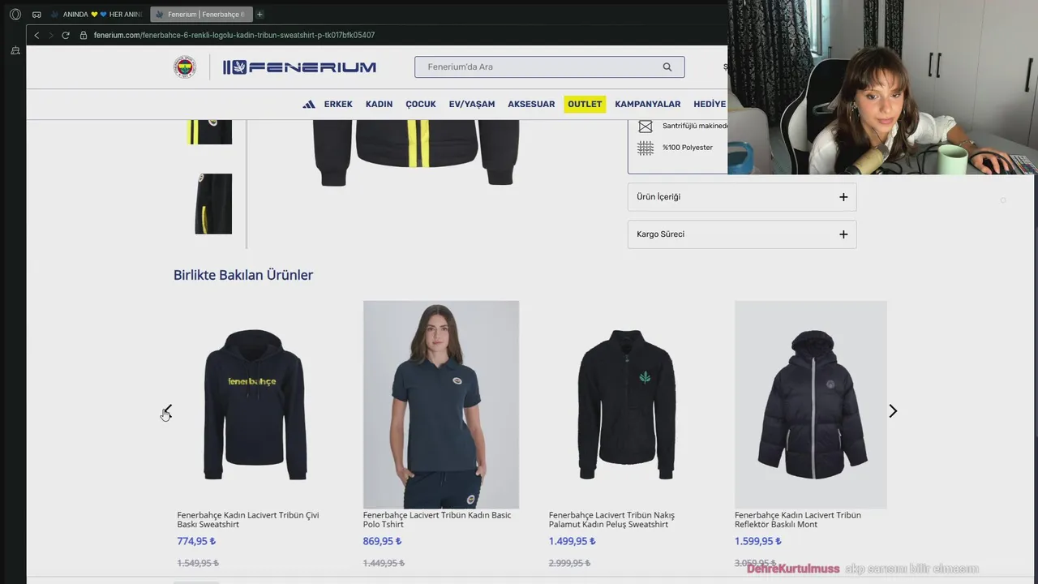
Task: Click the Fenerbahçe club crest logo
Action: 185,67
